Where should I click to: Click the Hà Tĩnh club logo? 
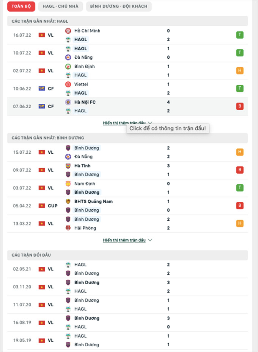[x=68, y=166]
